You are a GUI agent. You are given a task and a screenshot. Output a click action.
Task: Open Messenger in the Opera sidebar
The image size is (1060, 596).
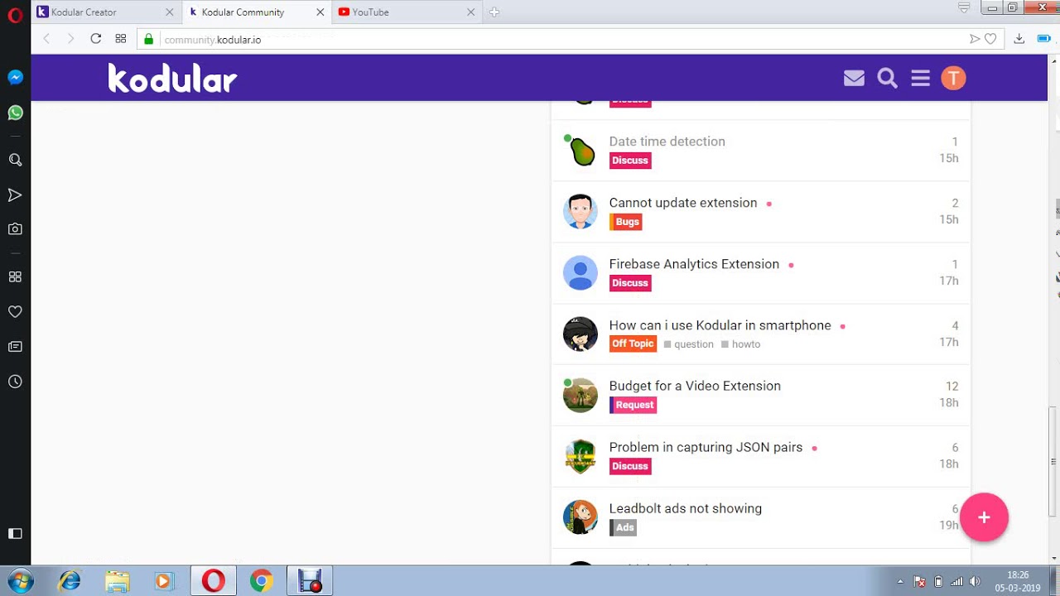point(15,77)
